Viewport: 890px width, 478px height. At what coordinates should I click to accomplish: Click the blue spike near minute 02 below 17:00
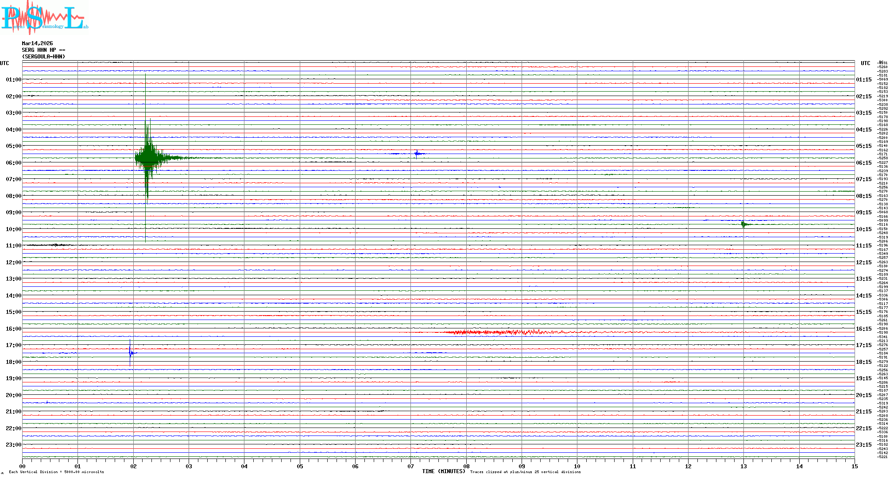click(x=130, y=353)
